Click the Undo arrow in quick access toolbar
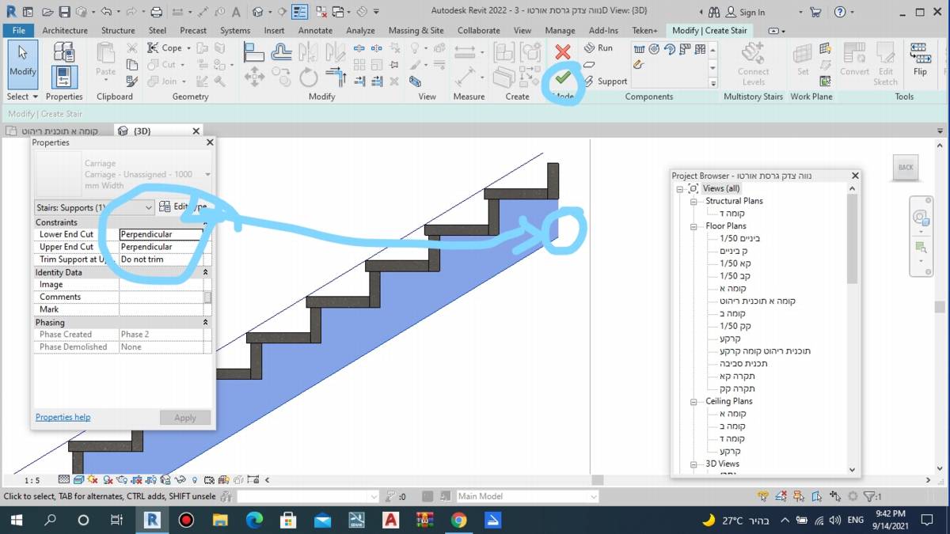Screen dimensions: 950x534 106,12
